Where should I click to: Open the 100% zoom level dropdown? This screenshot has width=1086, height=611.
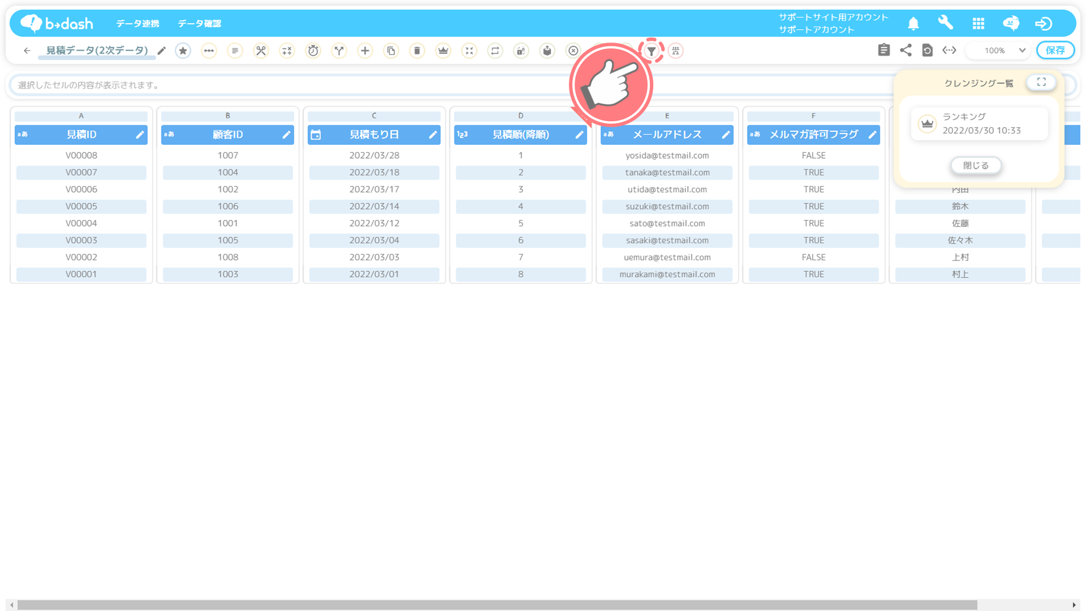(x=999, y=51)
